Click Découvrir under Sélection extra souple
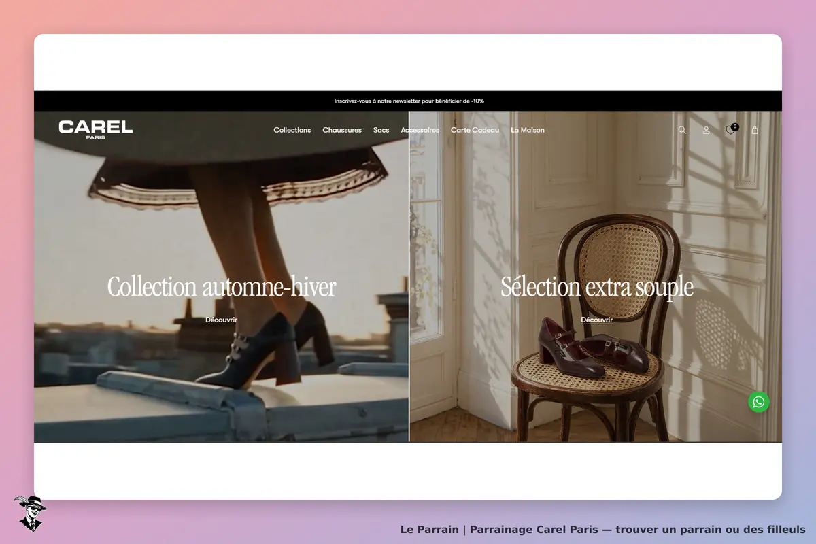The image size is (816, 544). coord(597,320)
